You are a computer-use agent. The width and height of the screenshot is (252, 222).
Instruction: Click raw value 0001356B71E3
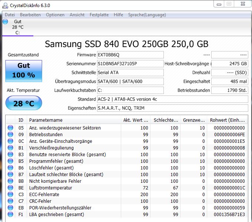229,214
